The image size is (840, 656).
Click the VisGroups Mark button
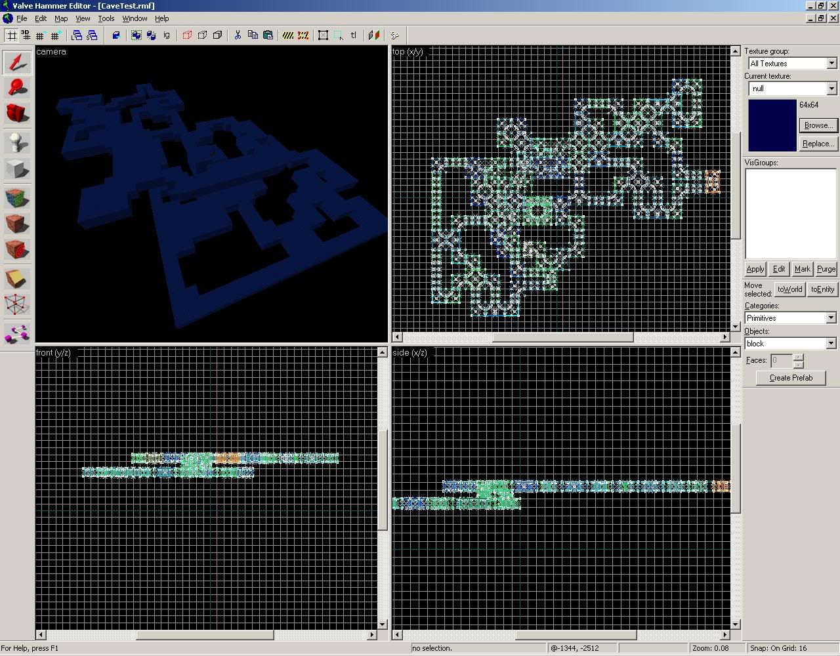[802, 269]
